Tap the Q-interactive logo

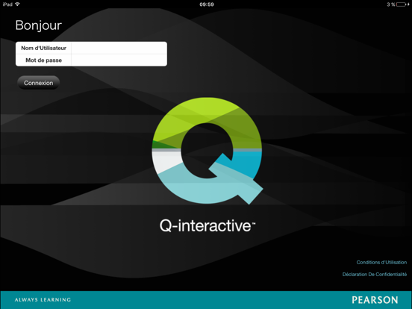pyautogui.click(x=207, y=151)
